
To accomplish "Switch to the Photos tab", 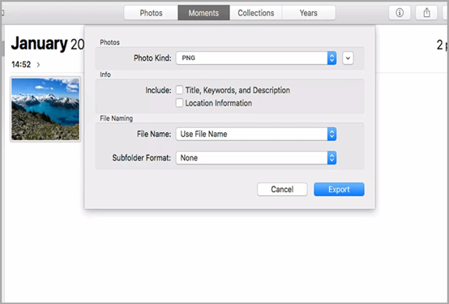I will [x=151, y=13].
